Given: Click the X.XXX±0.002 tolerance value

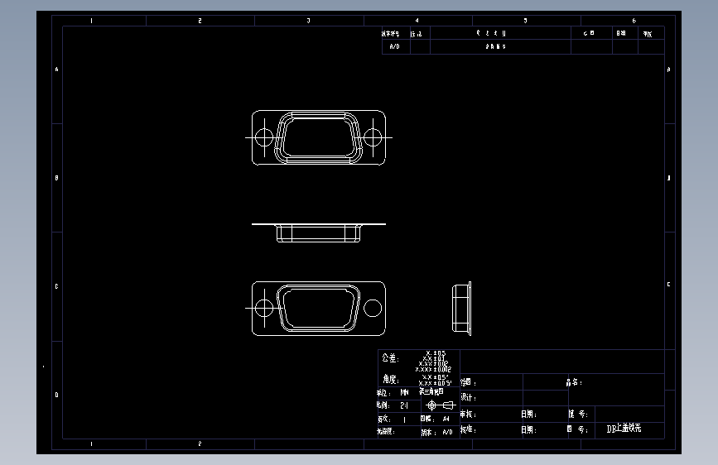Looking at the screenshot, I should (433, 369).
